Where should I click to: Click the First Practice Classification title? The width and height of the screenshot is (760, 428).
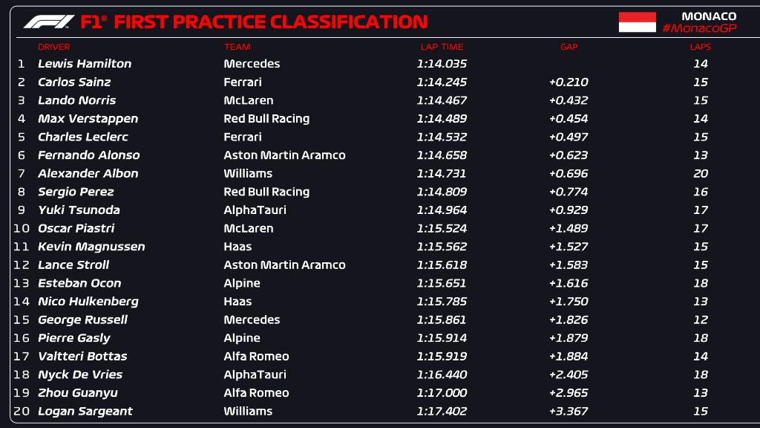click(x=270, y=22)
